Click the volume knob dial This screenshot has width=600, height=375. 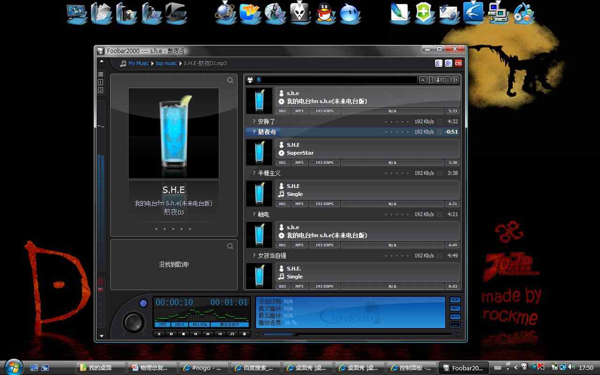(x=134, y=322)
